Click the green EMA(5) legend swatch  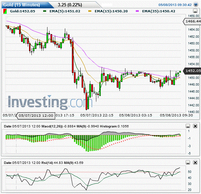(x=44, y=11)
